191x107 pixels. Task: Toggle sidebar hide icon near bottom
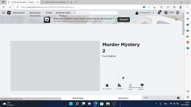coord(188,91)
